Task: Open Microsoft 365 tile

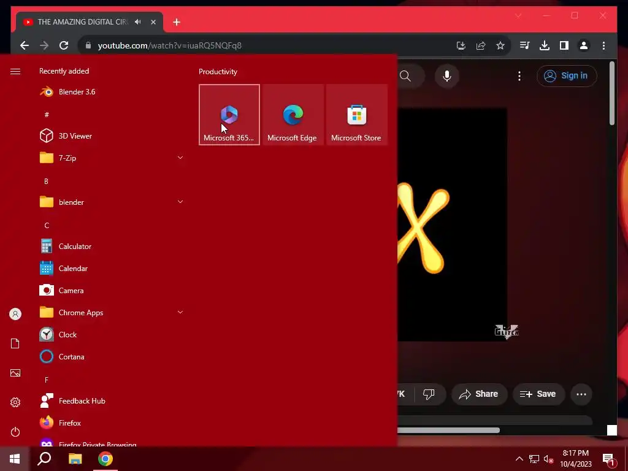Action: click(x=229, y=115)
